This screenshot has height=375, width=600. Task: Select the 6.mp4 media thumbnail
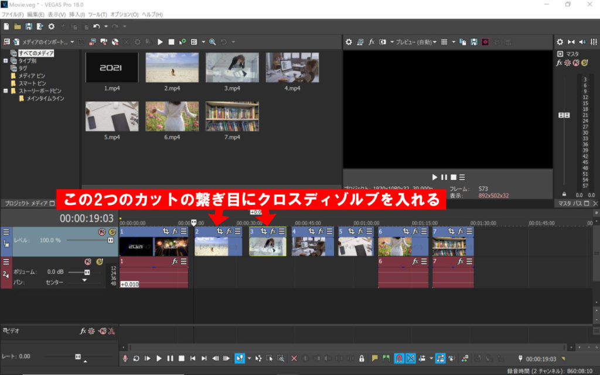pyautogui.click(x=172, y=116)
